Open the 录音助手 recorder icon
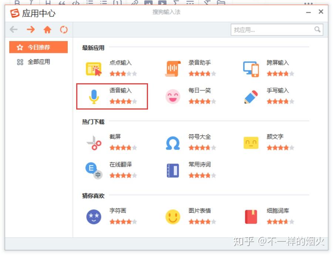 click(173, 68)
